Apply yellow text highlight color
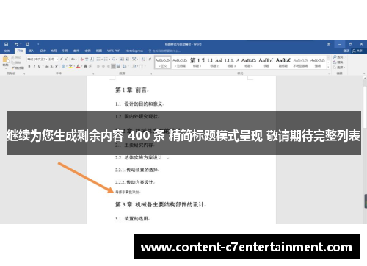Image resolution: width=367 pixels, height=266 pixels. click(70, 66)
